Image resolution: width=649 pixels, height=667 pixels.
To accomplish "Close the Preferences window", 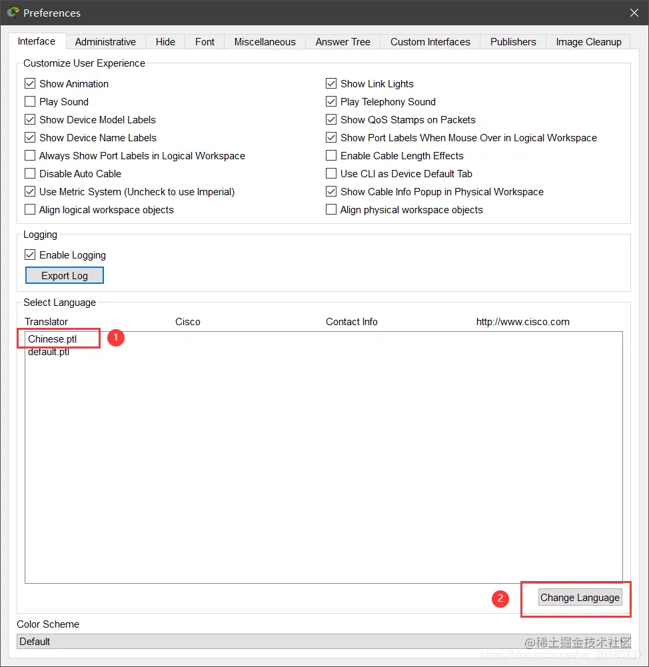I will [634, 13].
